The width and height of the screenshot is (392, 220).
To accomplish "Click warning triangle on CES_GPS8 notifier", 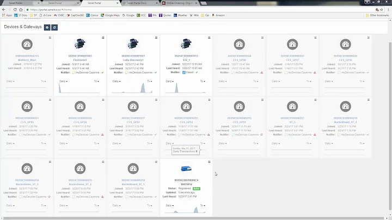I will (x=262, y=72).
